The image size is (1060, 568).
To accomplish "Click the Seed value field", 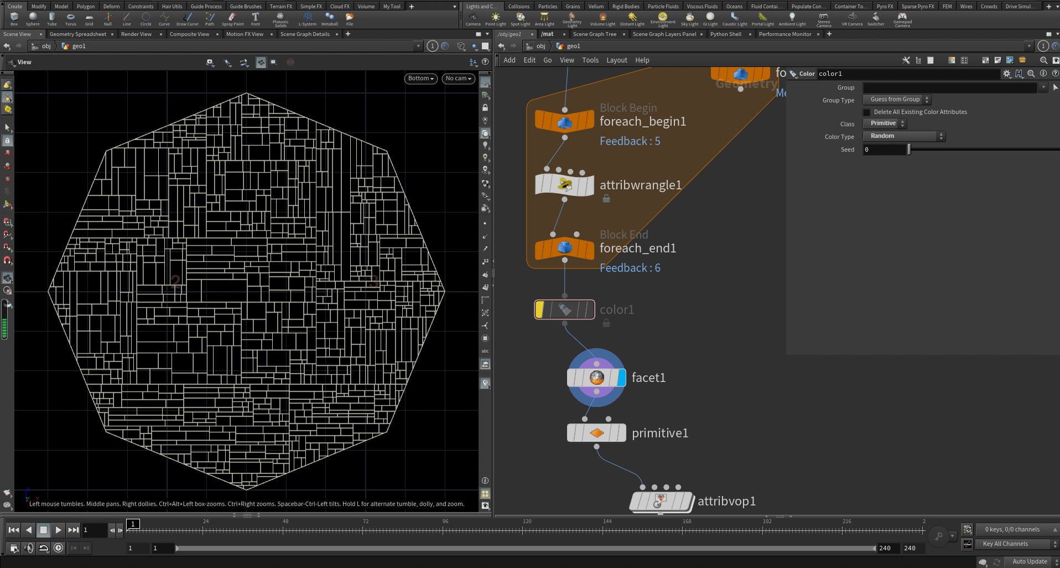I will (884, 149).
